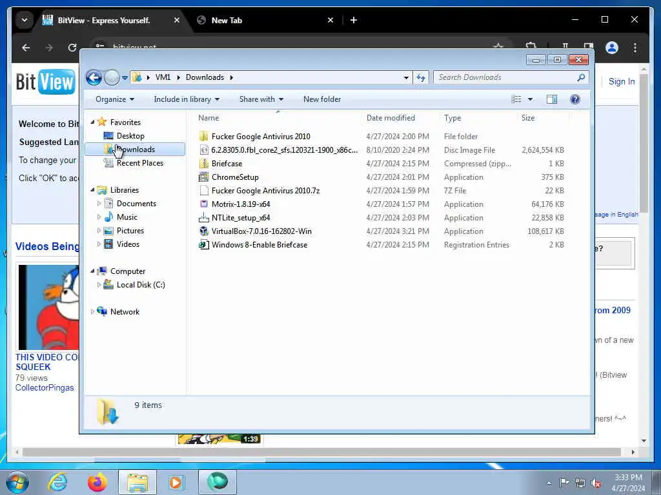Click the Search Downloads field
This screenshot has width=661, height=495.
[x=511, y=77]
